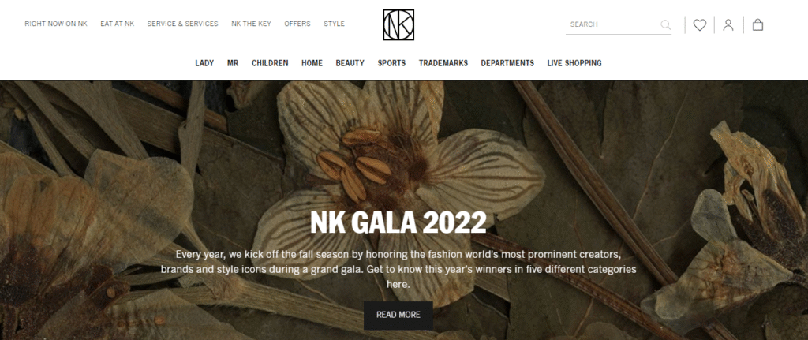
Task: Open the Children category
Action: 270,63
